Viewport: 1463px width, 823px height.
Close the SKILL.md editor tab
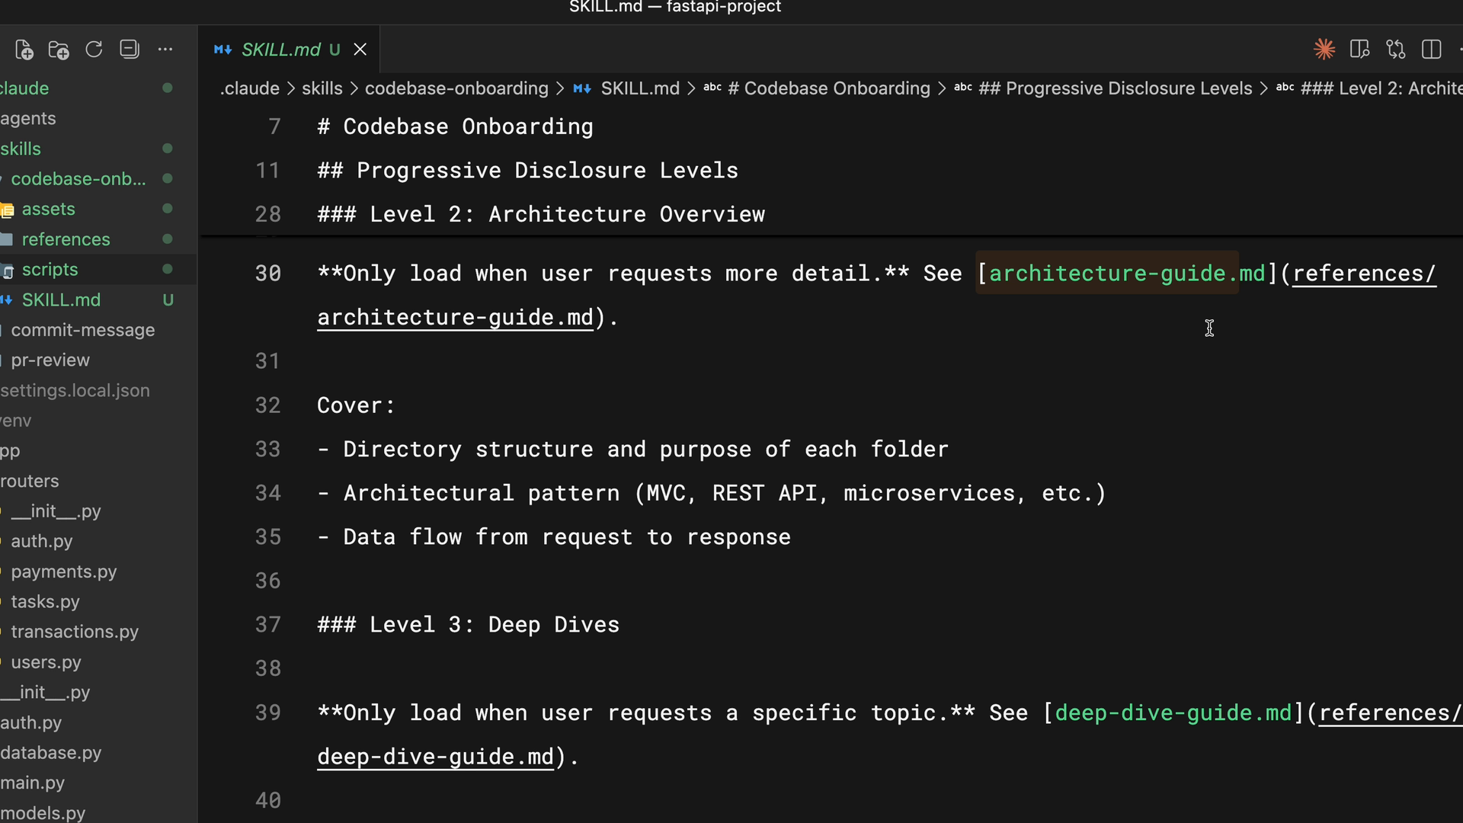pyautogui.click(x=360, y=50)
